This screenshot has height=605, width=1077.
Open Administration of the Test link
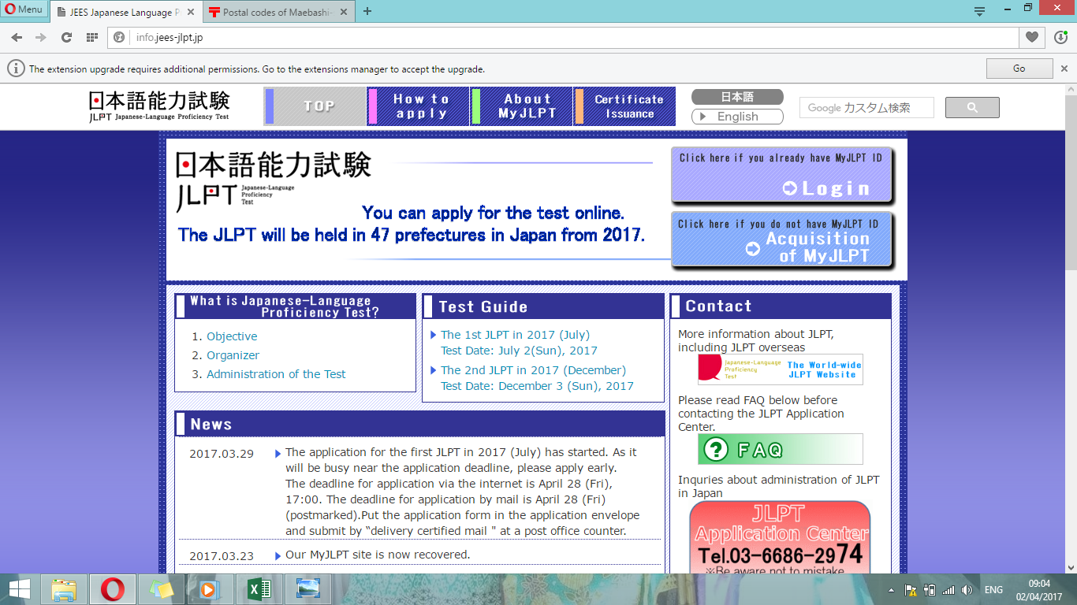point(276,374)
